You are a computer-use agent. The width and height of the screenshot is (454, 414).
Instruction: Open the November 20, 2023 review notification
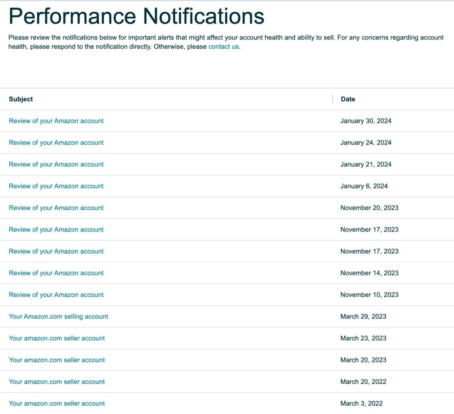click(56, 208)
